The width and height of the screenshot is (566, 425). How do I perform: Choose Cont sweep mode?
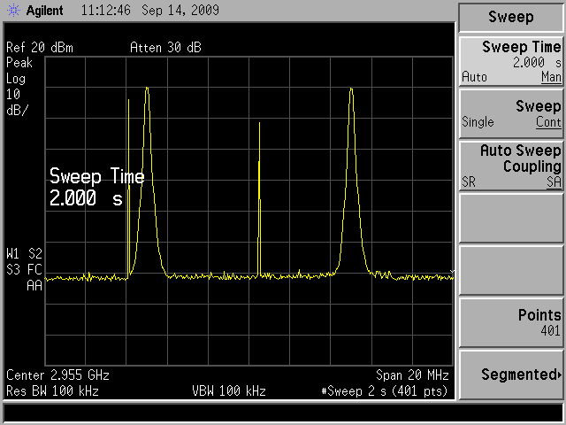coord(548,122)
